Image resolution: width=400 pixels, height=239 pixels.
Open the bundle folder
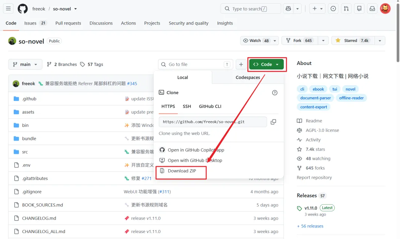(29, 138)
